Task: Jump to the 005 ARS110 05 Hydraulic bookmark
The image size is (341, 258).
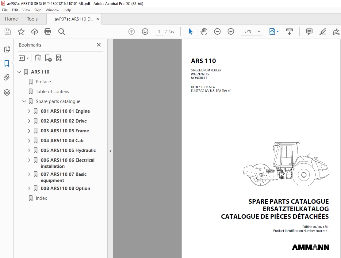Action: (68, 150)
